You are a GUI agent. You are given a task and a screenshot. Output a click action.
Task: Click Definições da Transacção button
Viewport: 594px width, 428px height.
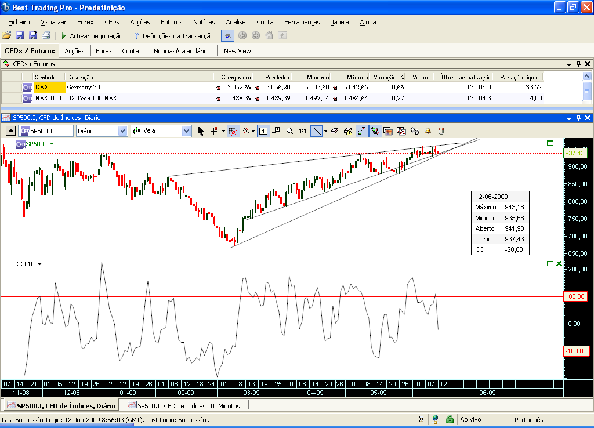pos(174,36)
